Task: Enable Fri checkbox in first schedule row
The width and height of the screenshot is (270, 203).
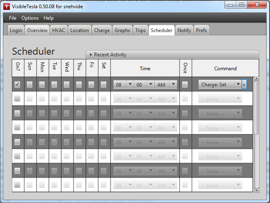Action: (91, 84)
